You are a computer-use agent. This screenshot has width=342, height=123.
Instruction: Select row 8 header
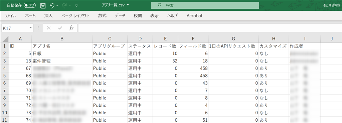pyautogui.click(x=5, y=98)
